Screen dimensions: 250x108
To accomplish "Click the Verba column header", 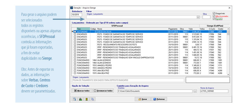I will [204, 29].
